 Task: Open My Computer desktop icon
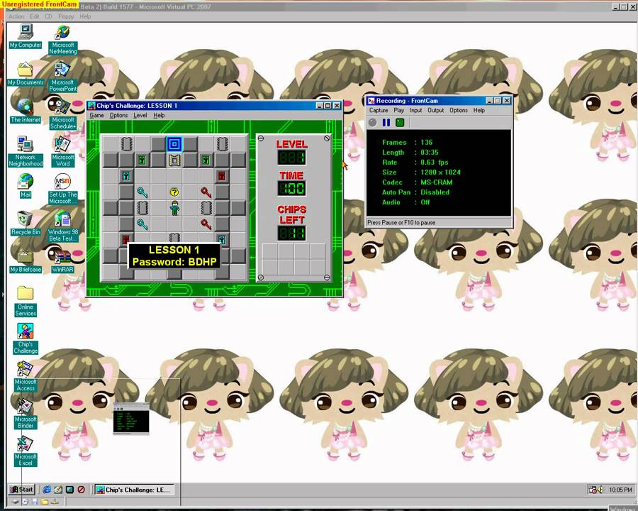pyautogui.click(x=26, y=36)
